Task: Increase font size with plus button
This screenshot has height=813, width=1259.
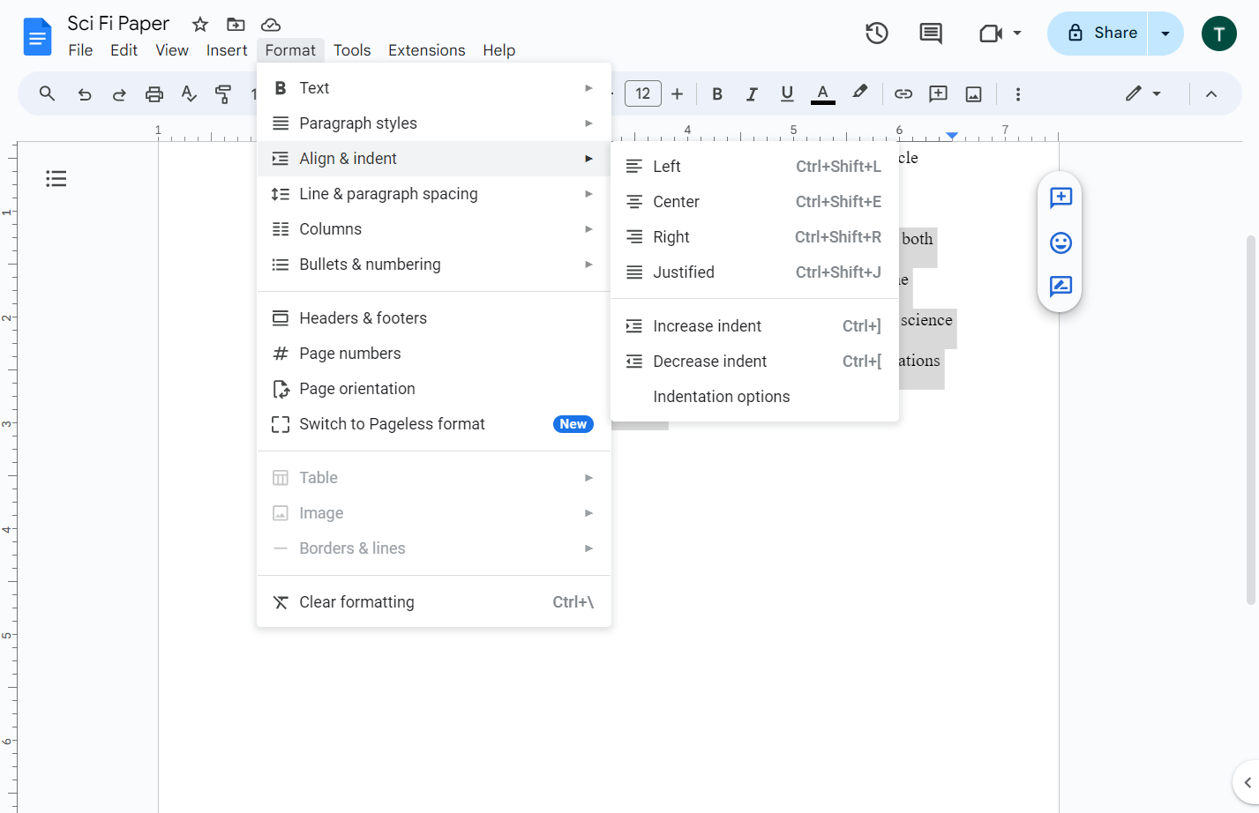Action: pyautogui.click(x=678, y=93)
